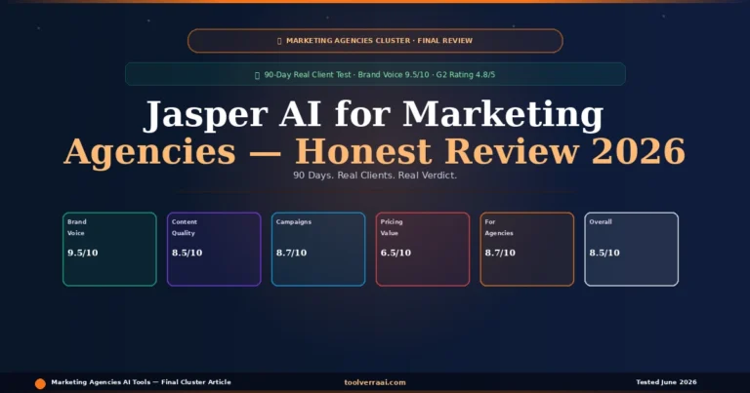Click the small icon before '90-Day Real Client Test'

point(257,75)
